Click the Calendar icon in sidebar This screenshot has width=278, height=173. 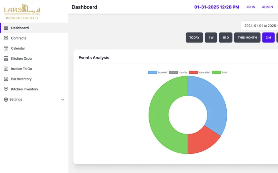(x=6, y=48)
